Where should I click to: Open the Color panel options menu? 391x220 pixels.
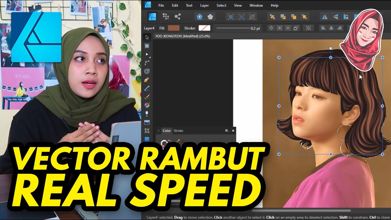coord(227,131)
